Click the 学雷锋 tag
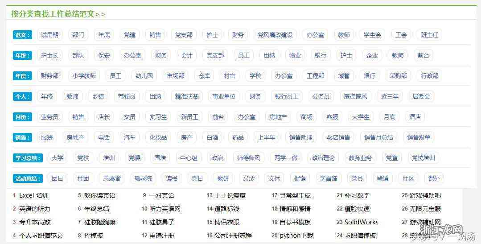Screen dimensions: 481x244 [x=329, y=178]
